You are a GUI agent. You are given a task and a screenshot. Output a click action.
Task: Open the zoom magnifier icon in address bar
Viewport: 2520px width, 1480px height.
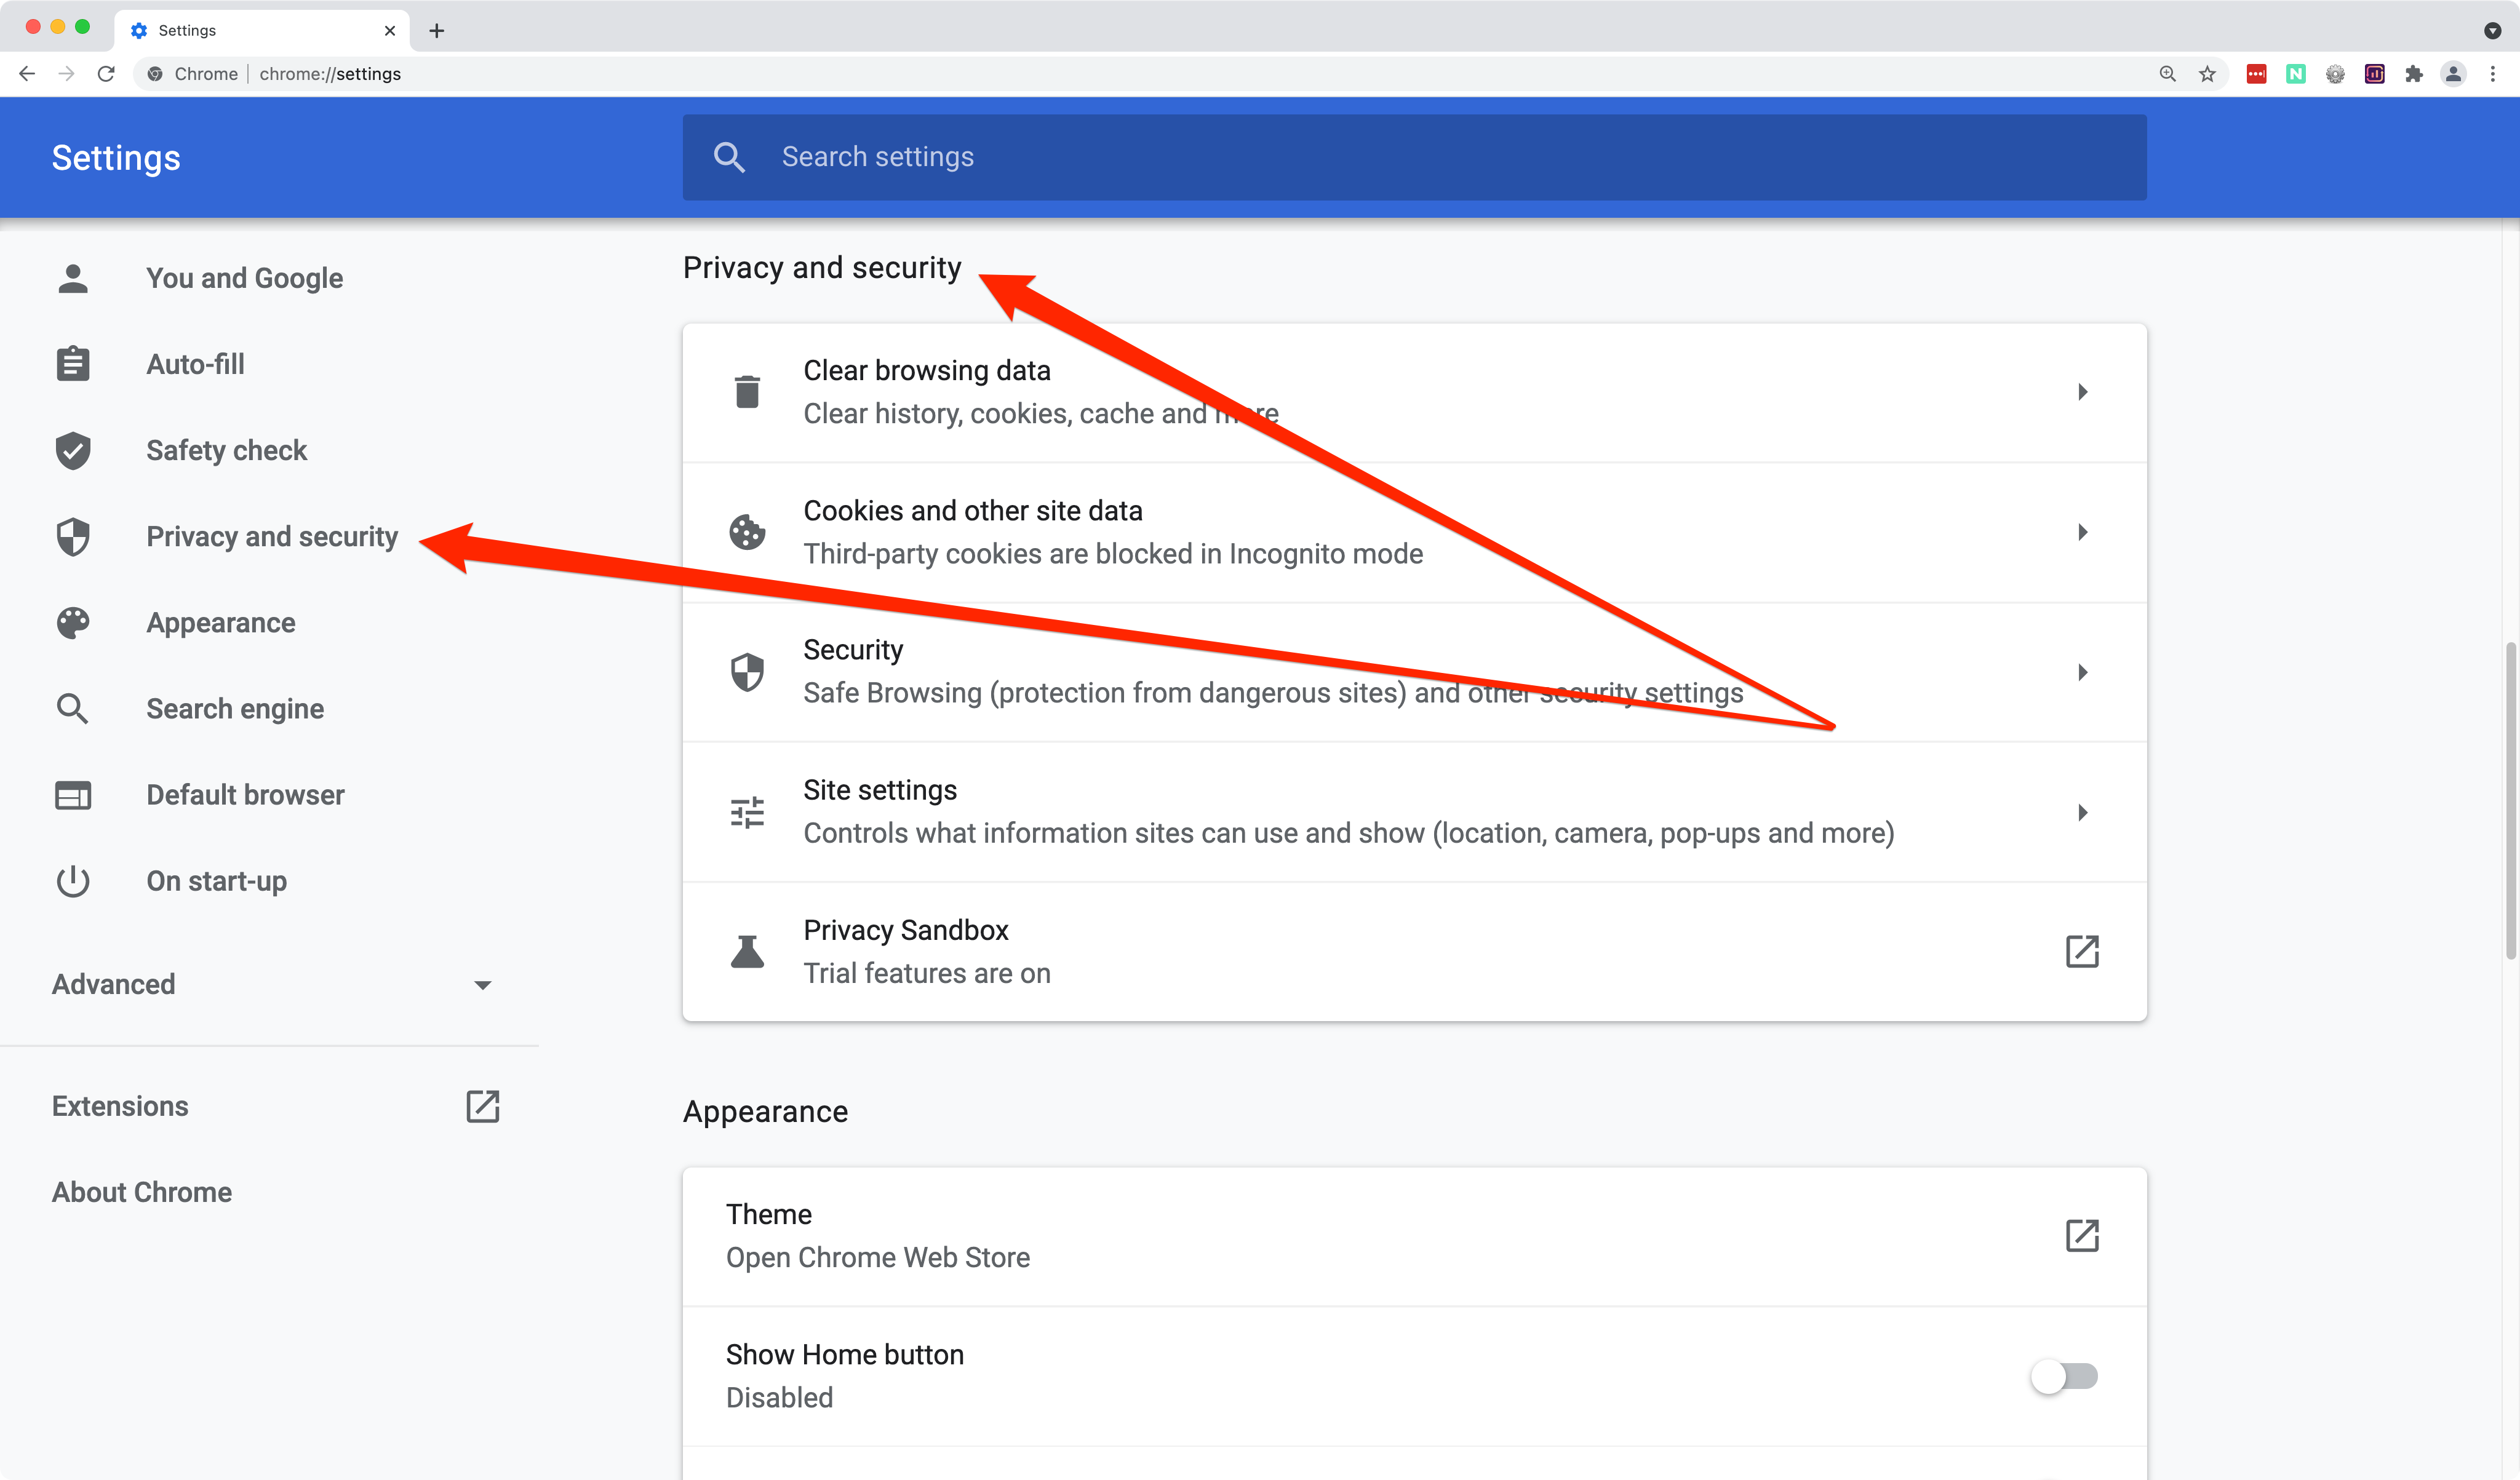pos(2167,74)
